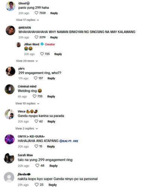Like Sarah Mae's comment with 48 likes

(x=37, y=166)
